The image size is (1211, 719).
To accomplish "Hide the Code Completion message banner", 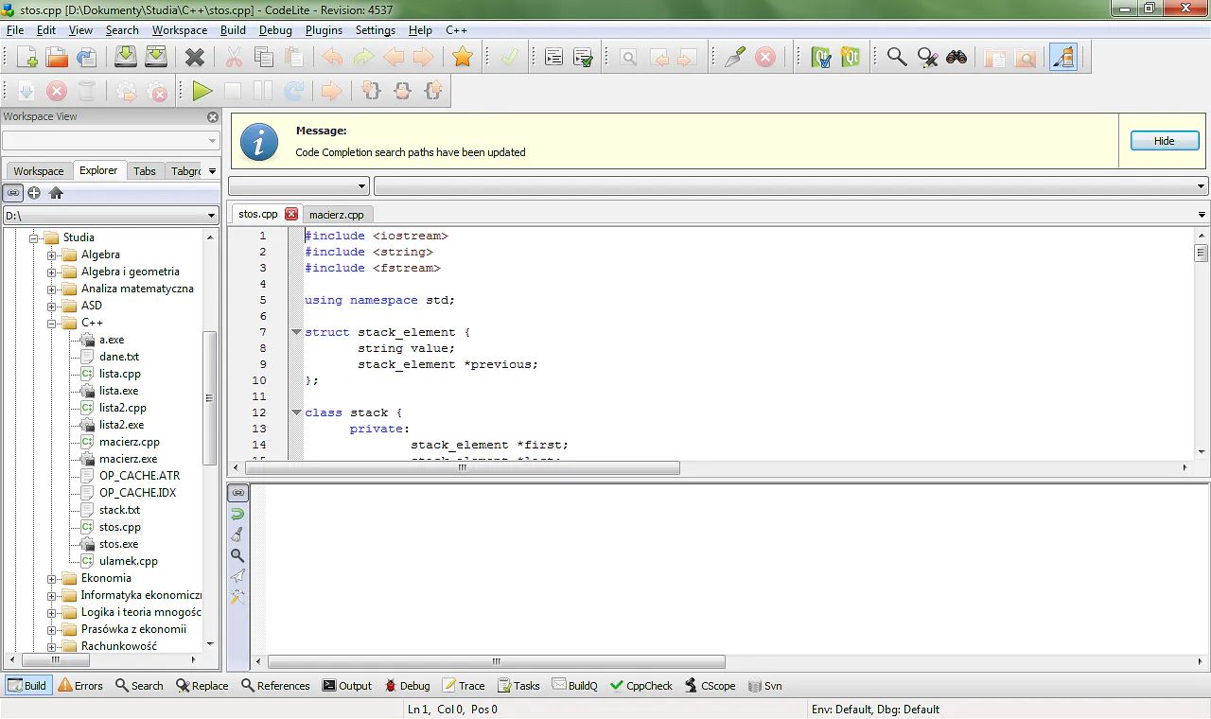I will [x=1164, y=140].
